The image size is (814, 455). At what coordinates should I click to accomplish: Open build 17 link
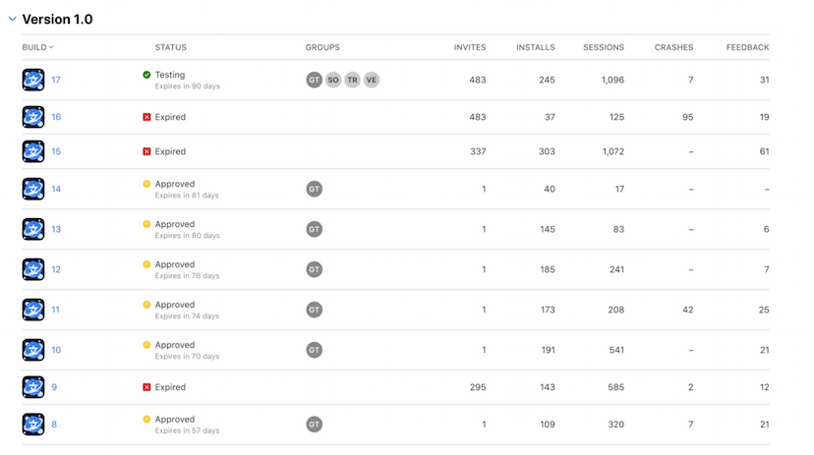56,80
